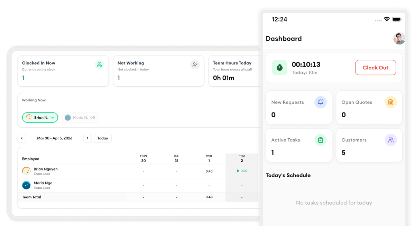This screenshot has width=415, height=226.
Task: Click the not-clocked-in person icon on Not Working card
Action: (195, 65)
